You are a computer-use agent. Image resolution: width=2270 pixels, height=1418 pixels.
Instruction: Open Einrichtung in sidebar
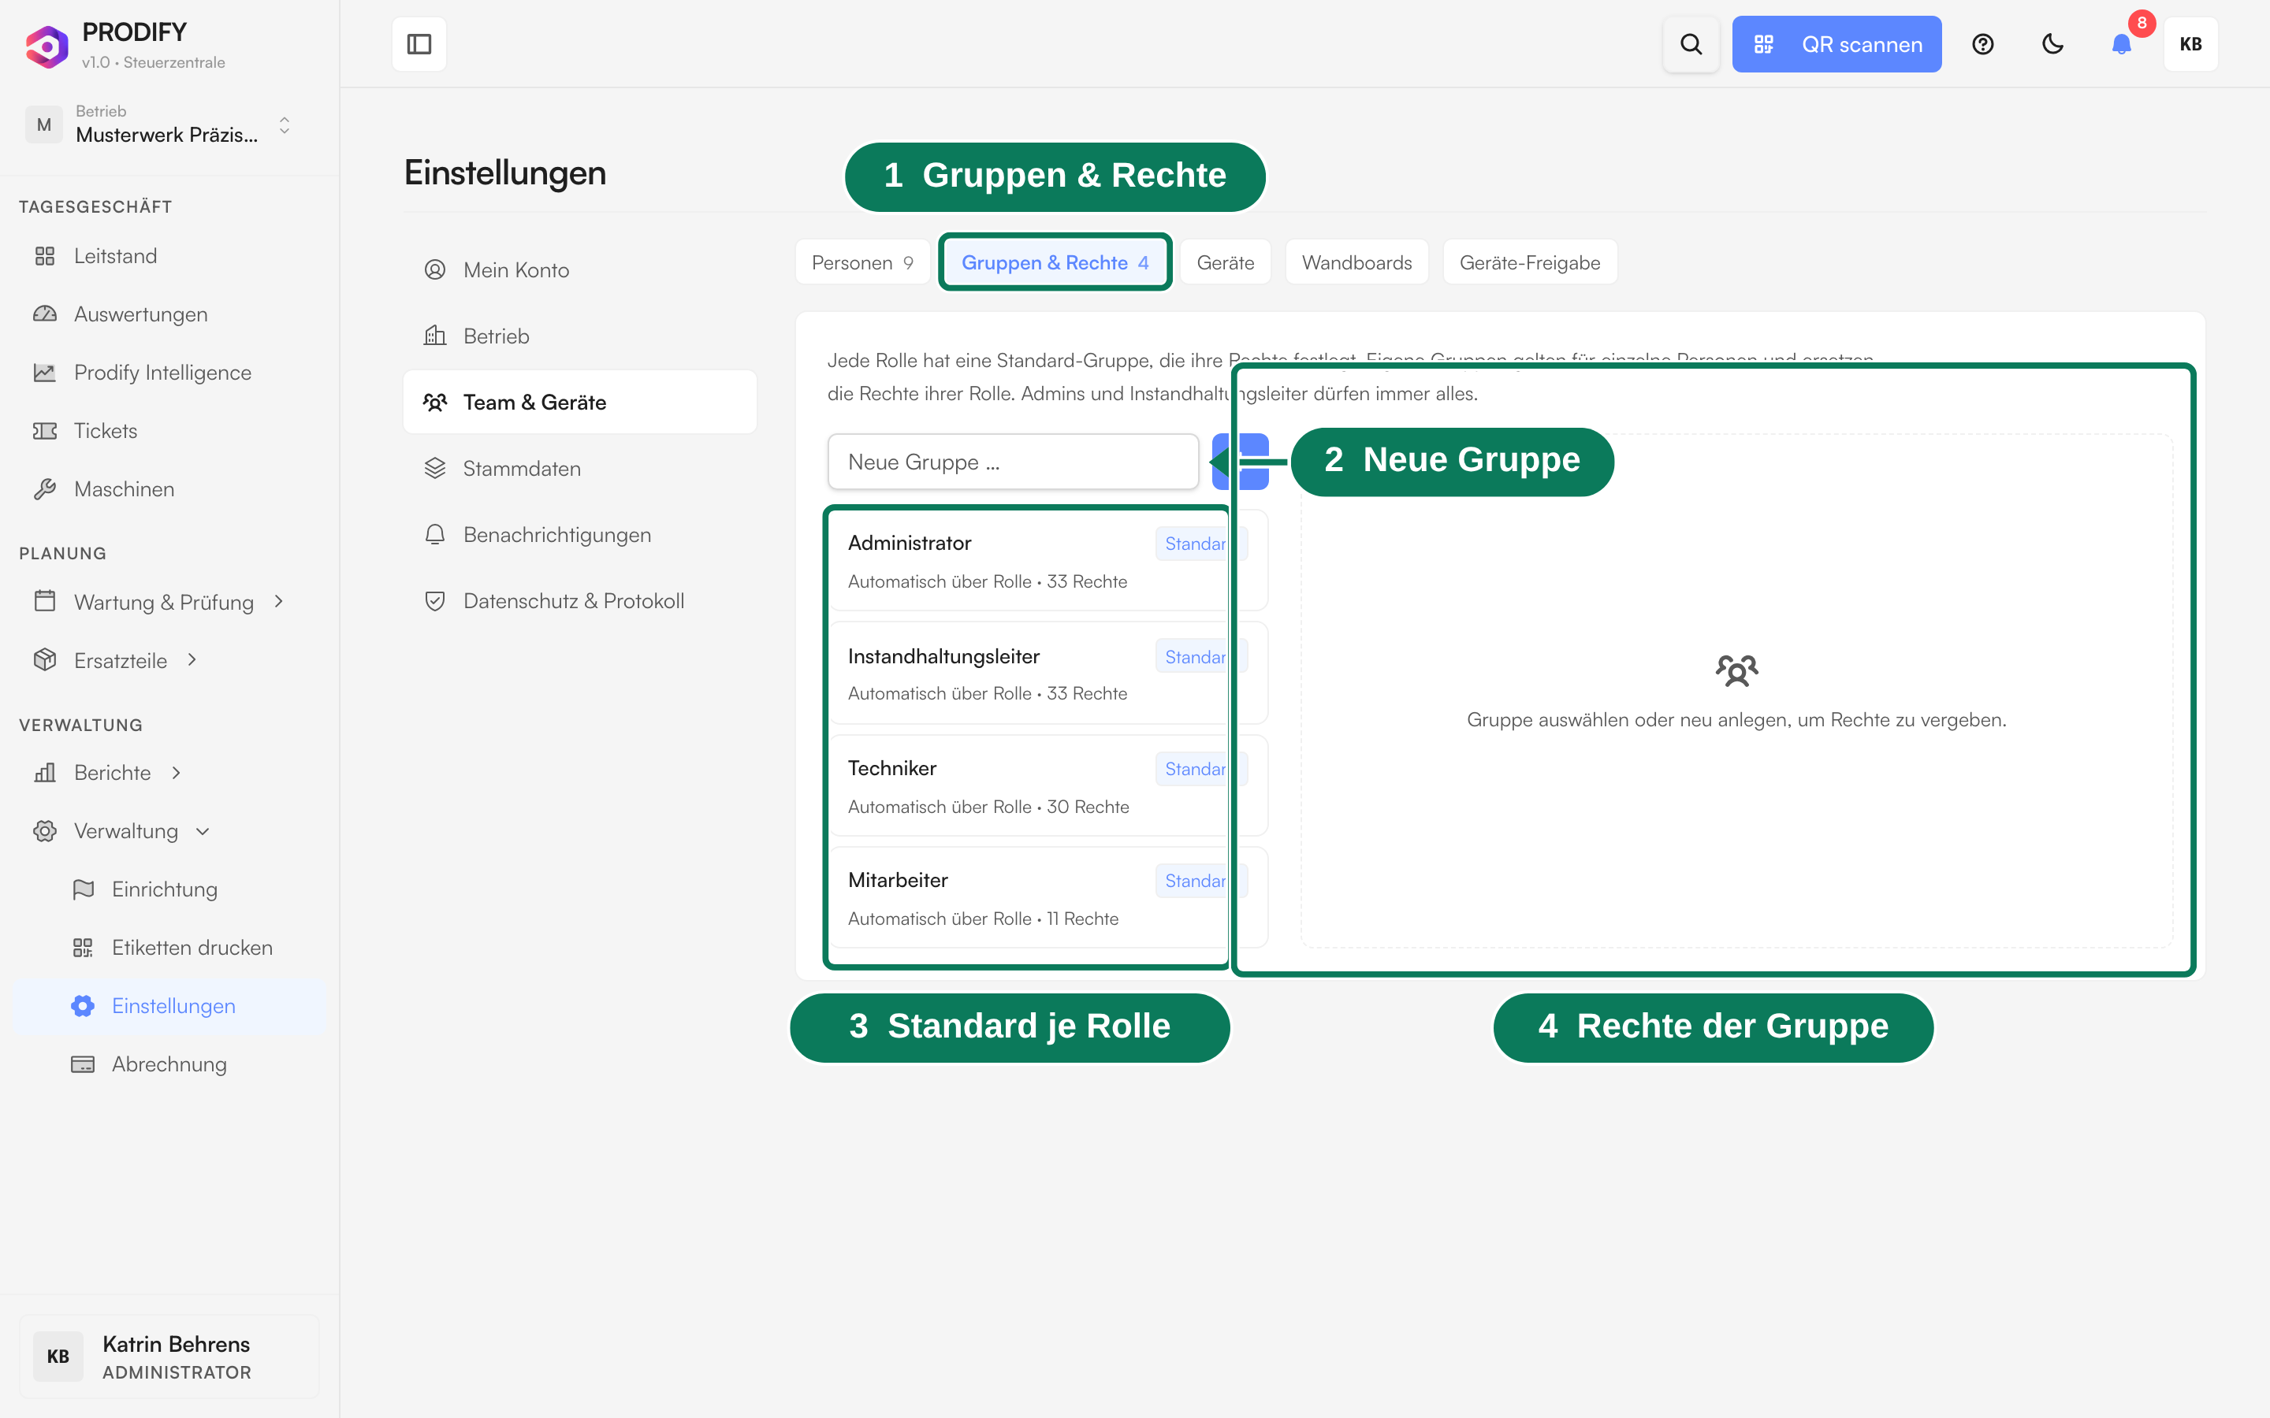click(x=169, y=889)
